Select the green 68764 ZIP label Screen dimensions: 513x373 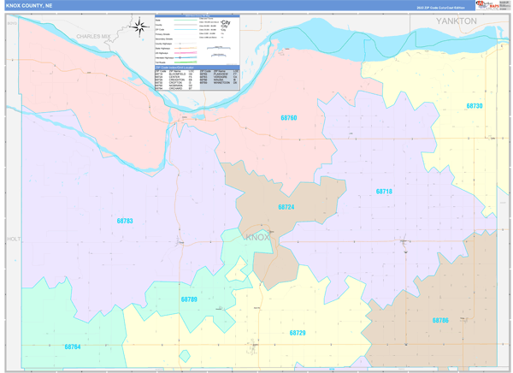73,346
